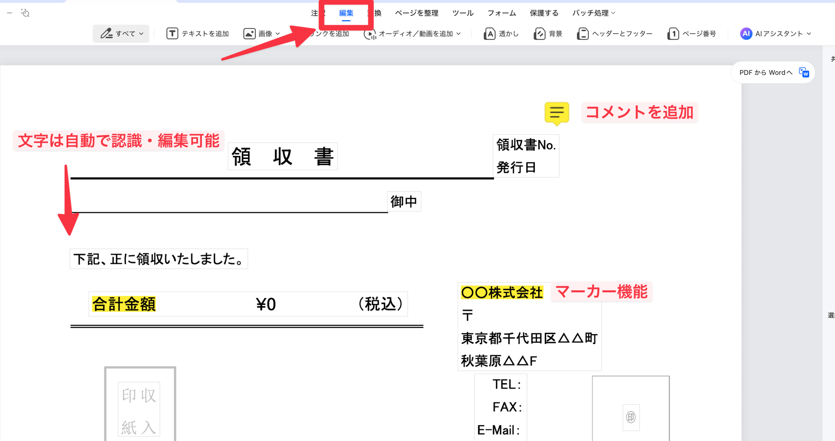835x441 pixels.
Task: Click the Add Text (テキストを追加) icon
Action: [172, 34]
